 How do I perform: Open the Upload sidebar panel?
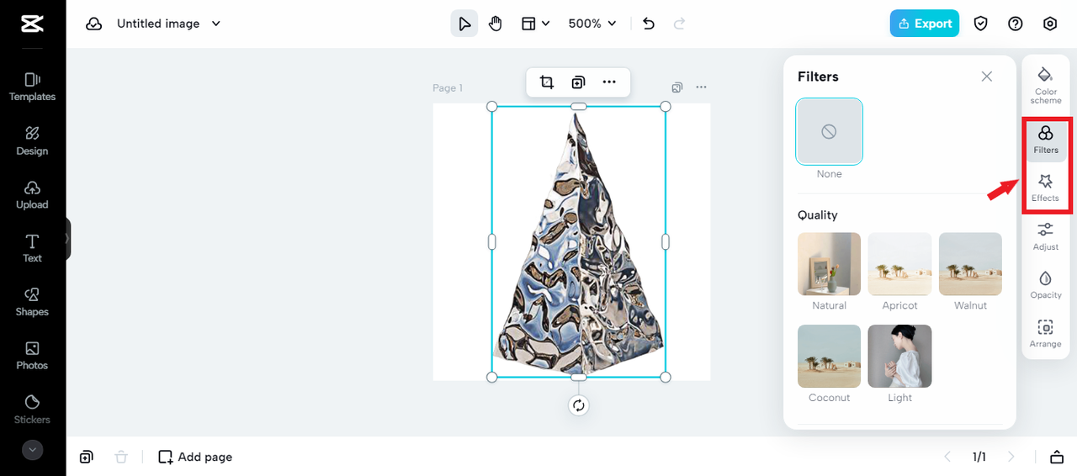tap(32, 194)
